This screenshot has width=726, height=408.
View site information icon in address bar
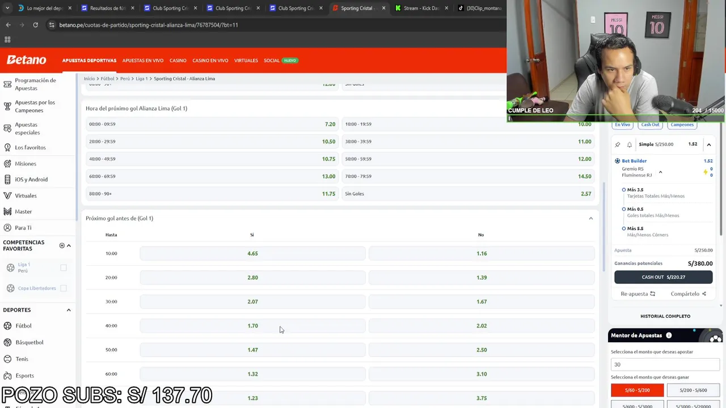point(52,25)
